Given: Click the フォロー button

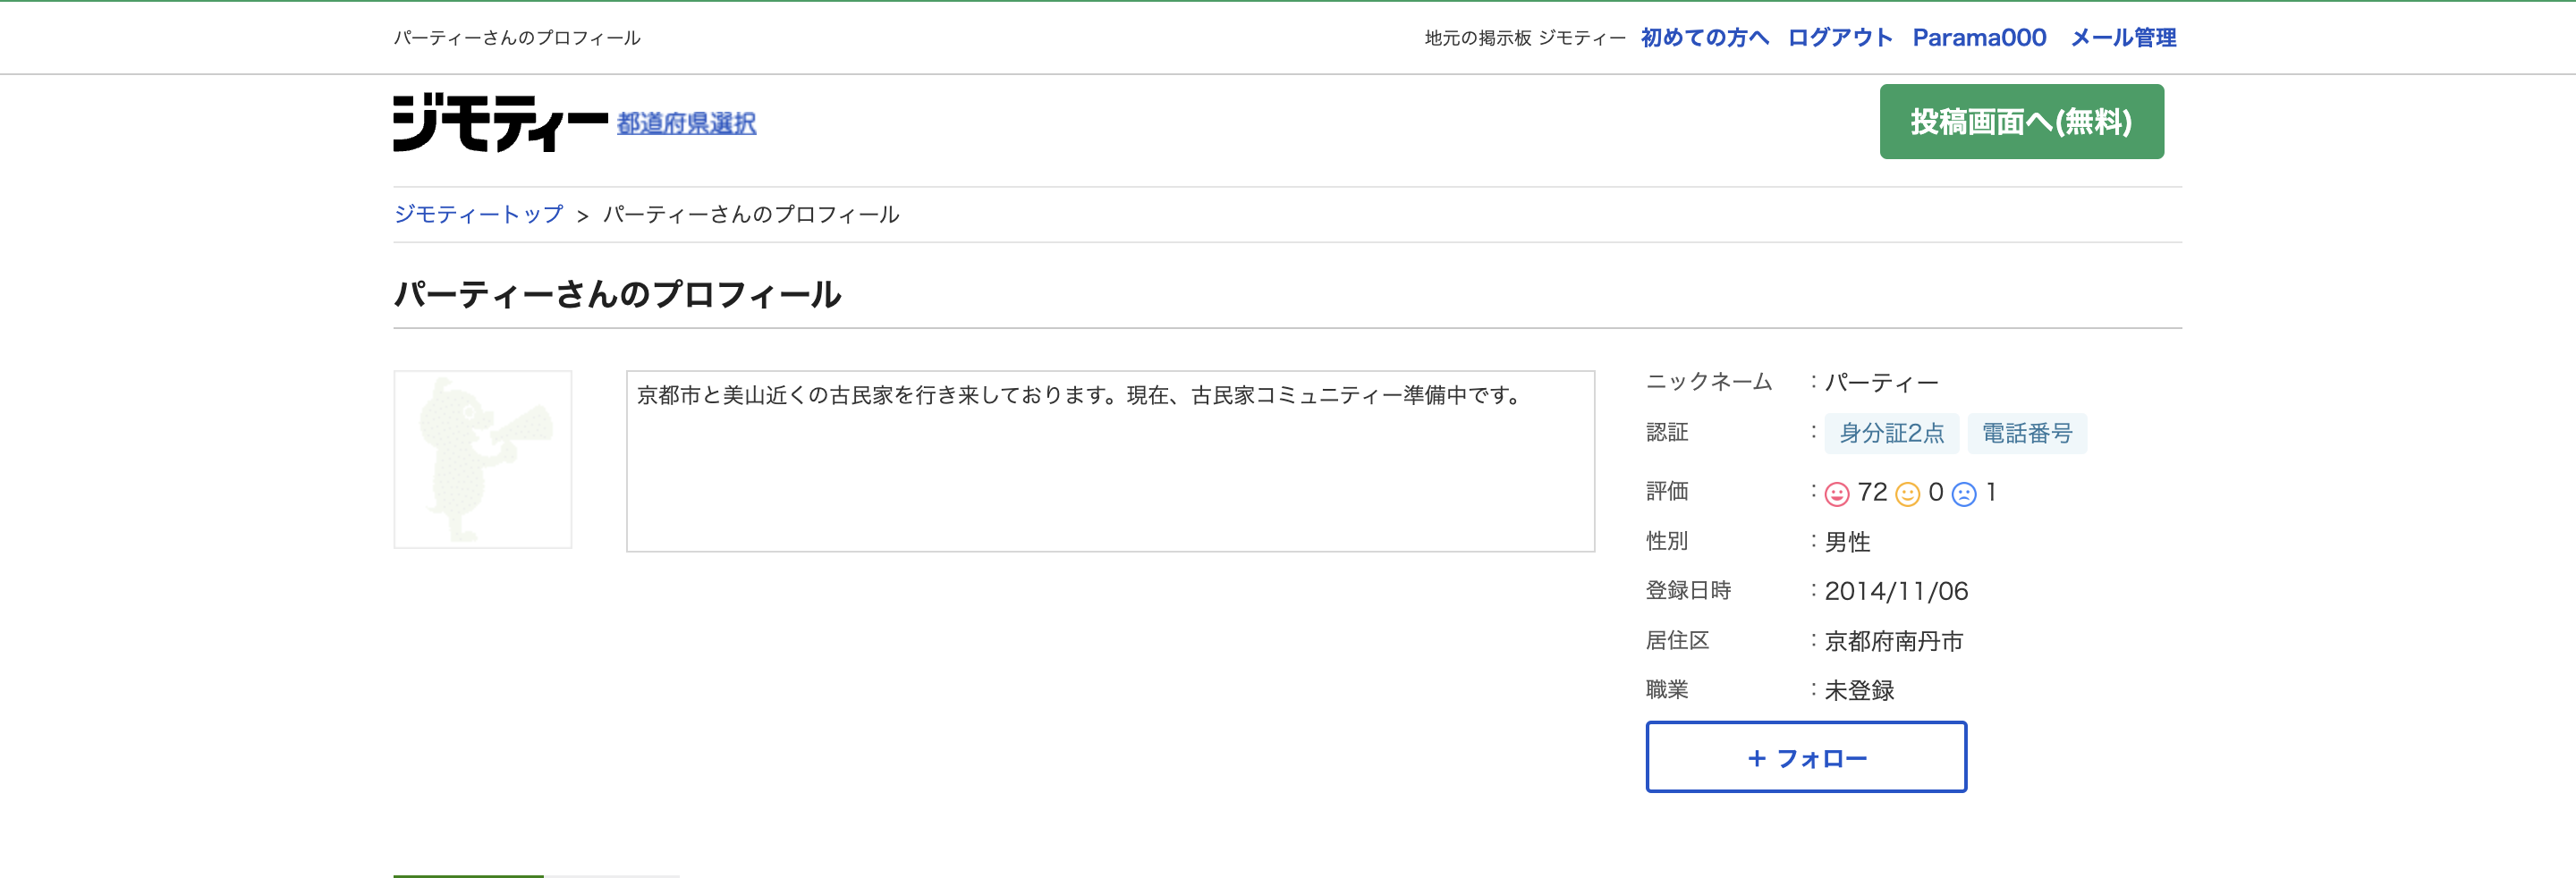Looking at the screenshot, I should pos(1805,757).
